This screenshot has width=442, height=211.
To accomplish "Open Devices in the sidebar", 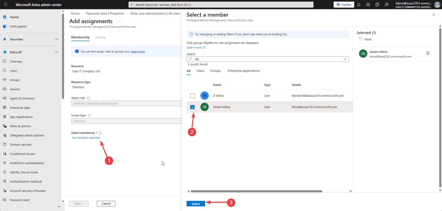I will click(x=15, y=89).
